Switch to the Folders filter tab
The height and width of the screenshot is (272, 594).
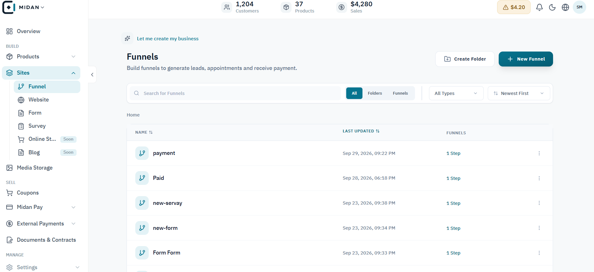coord(375,93)
